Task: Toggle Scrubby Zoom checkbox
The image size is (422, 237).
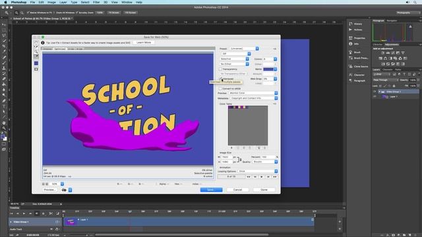Action: tap(77, 13)
